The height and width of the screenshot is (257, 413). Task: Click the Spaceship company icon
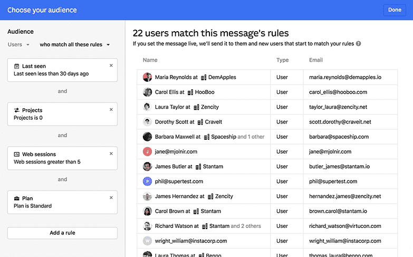206,137
